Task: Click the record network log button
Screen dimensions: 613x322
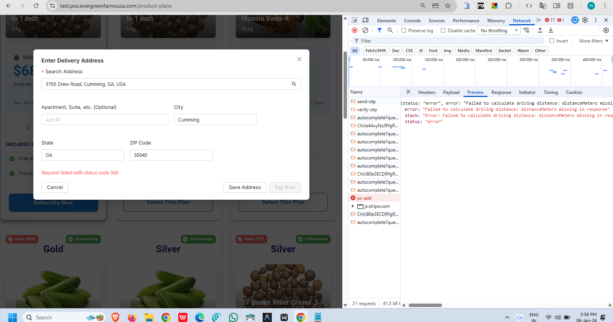Action: [x=355, y=30]
